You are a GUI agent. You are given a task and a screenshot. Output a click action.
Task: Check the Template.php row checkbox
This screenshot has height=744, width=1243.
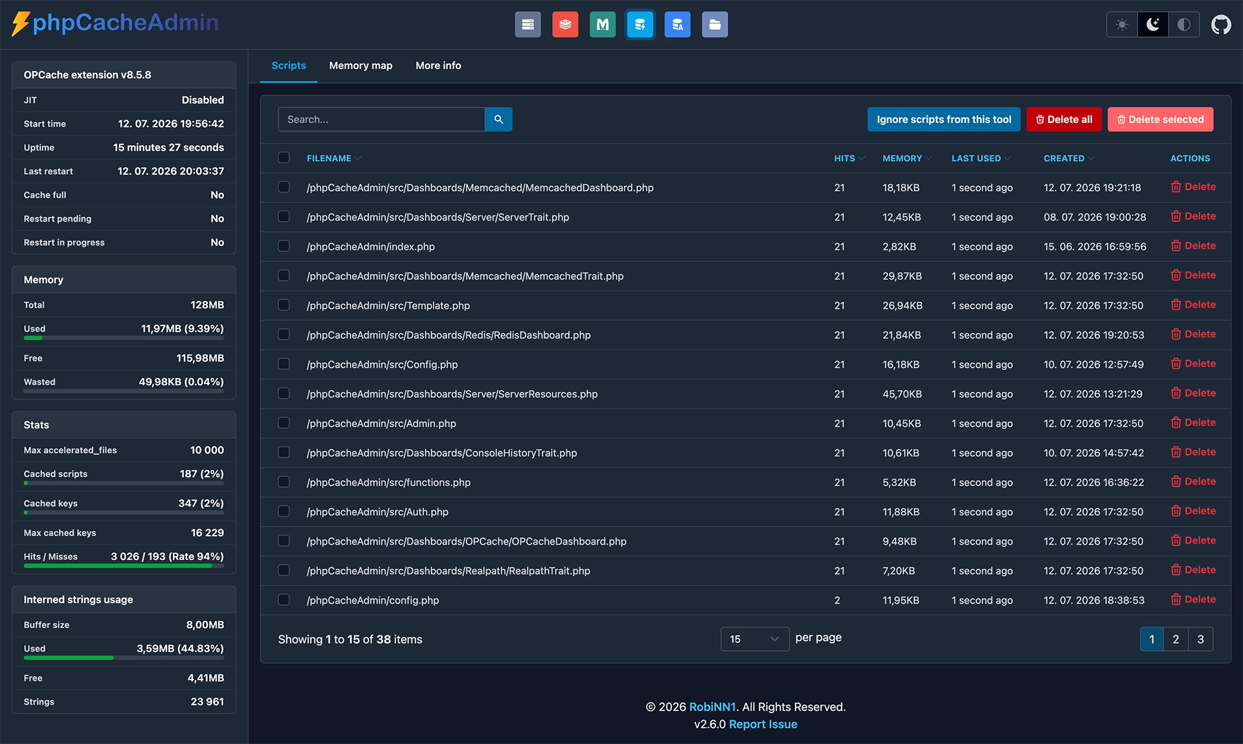(x=284, y=305)
